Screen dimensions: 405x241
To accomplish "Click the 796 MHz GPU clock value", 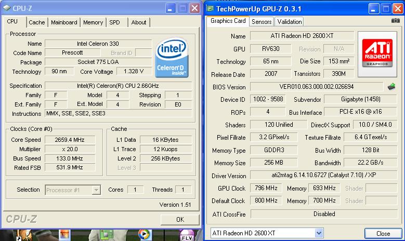I will (x=266, y=188).
